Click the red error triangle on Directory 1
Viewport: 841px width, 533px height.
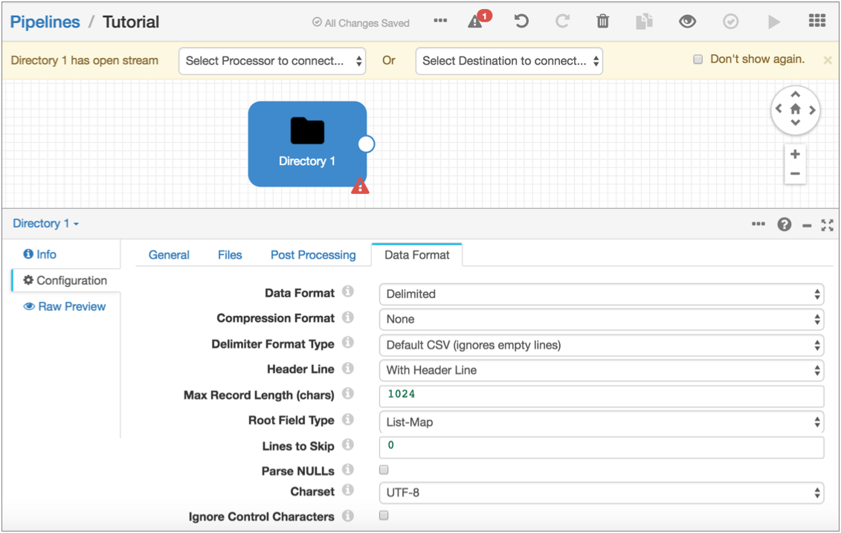point(360,186)
